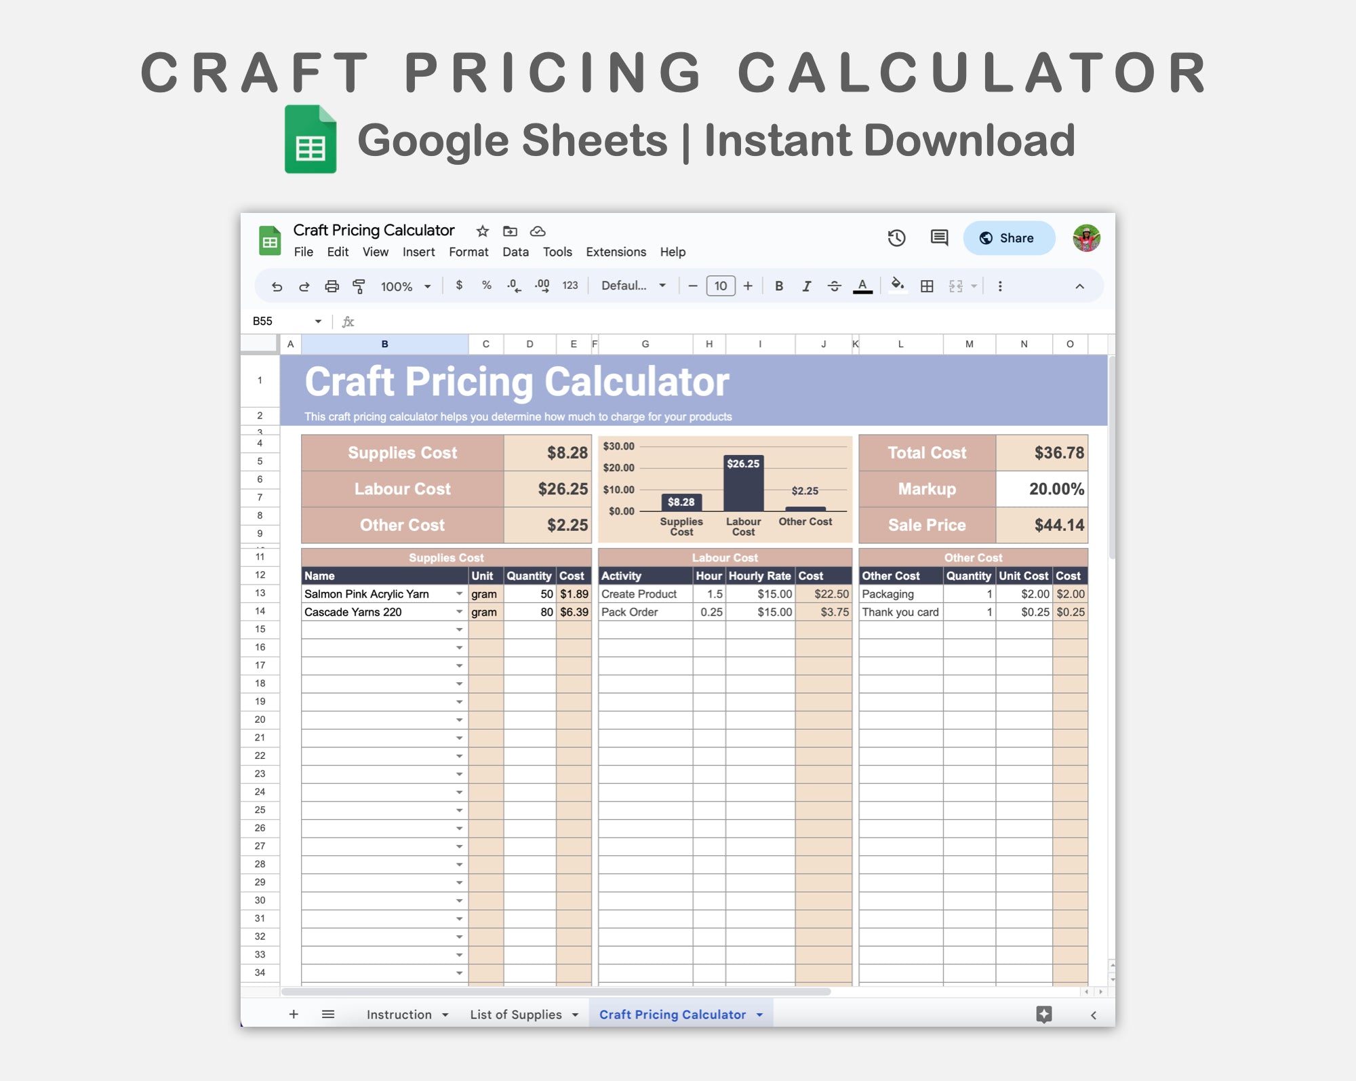Open the Salmon Pink Acrylic Yarn dropdown

click(460, 593)
